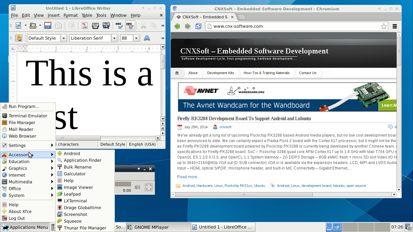The height and width of the screenshot is (232, 413).
Task: Open the Insert menu in Writer
Action: (x=54, y=15)
